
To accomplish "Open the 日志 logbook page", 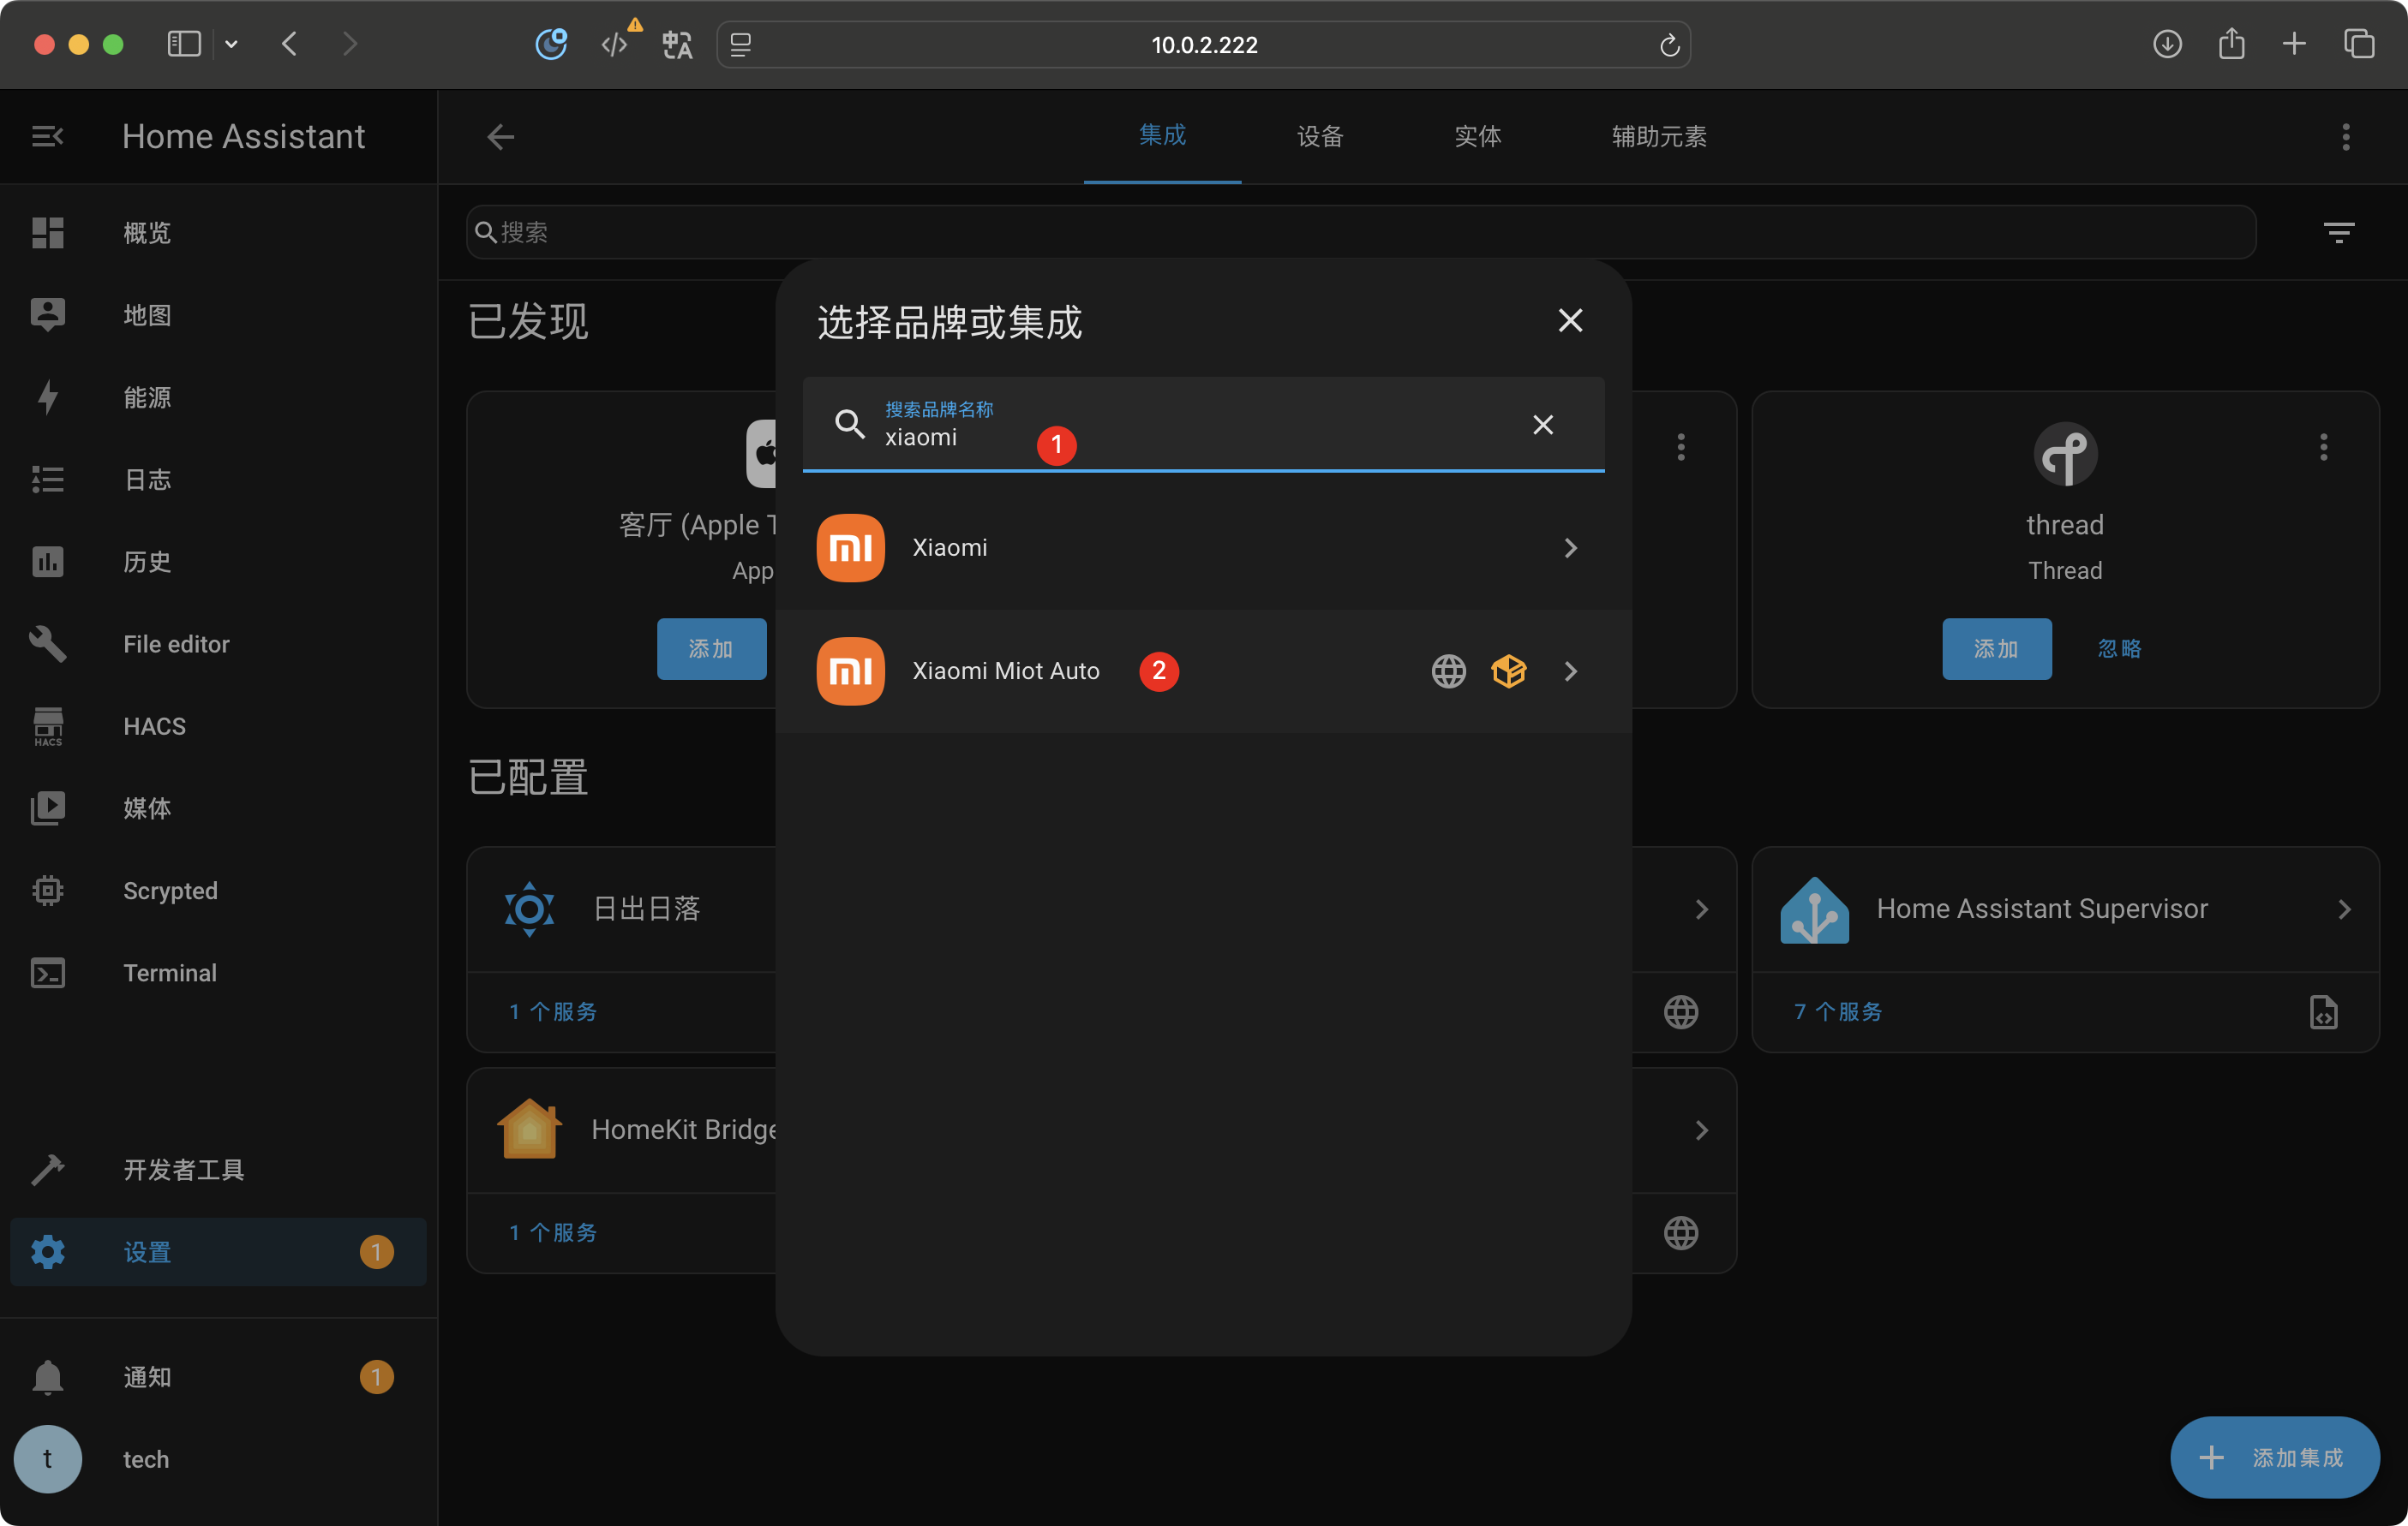I will [218, 480].
